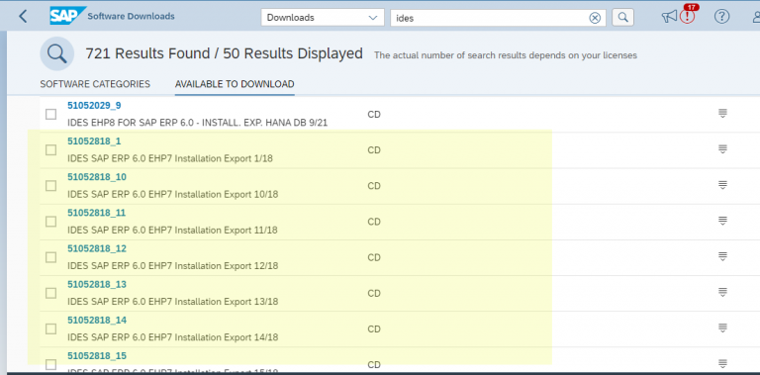Open the 51052818_15 download link
The width and height of the screenshot is (760, 375).
97,356
